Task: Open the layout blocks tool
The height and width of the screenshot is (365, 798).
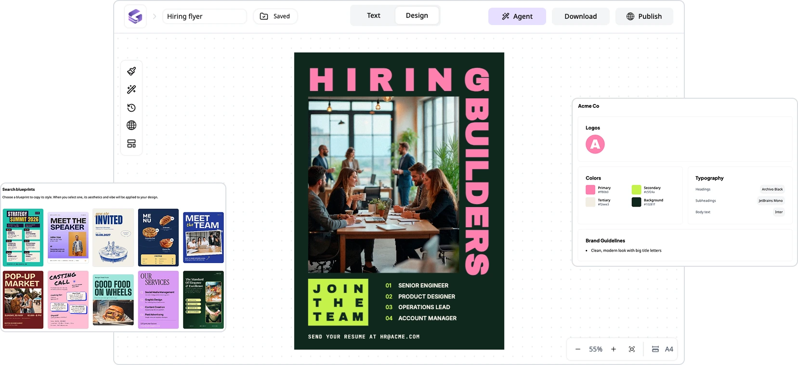Action: click(x=131, y=143)
